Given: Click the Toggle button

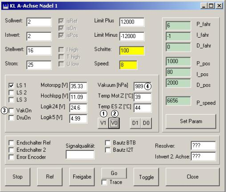Looking at the screenshot, I should pyautogui.click(x=146, y=177).
